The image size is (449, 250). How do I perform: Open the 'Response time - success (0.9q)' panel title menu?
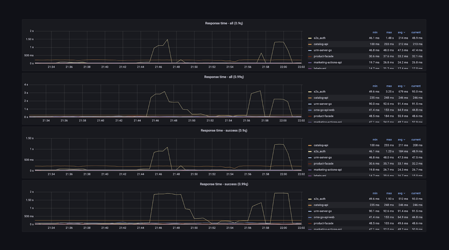pyautogui.click(x=224, y=130)
